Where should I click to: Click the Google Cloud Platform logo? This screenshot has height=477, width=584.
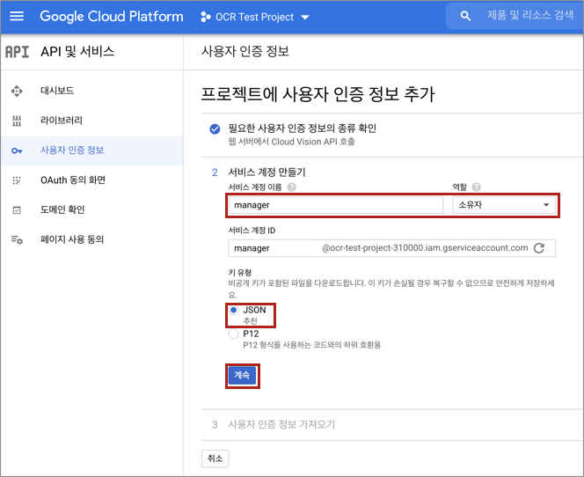[x=112, y=17]
